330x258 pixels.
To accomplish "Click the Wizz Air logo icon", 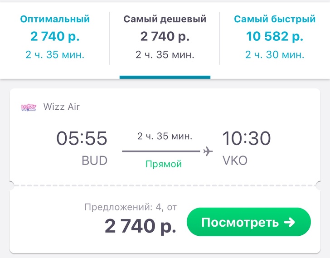I will click(x=29, y=107).
